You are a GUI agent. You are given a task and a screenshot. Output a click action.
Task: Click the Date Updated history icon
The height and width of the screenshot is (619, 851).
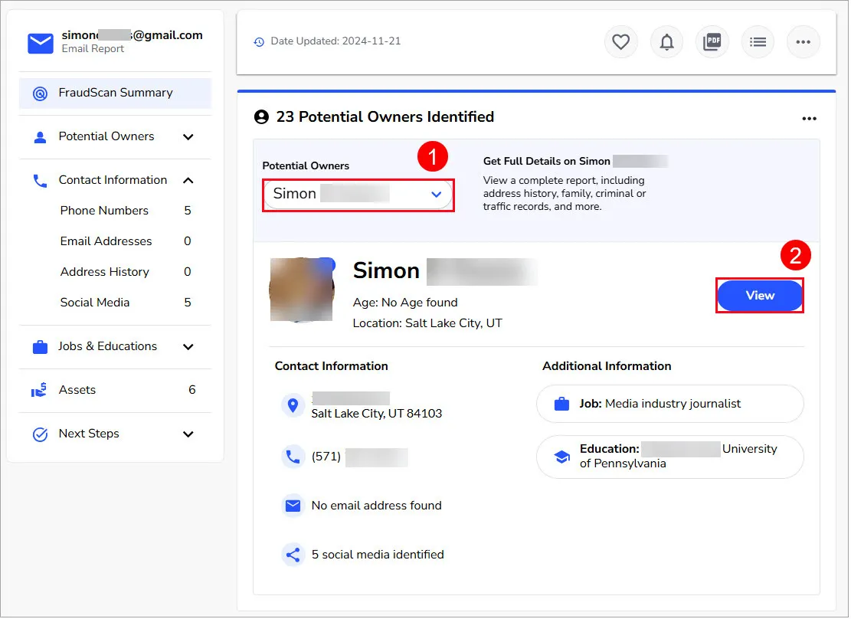[260, 41]
